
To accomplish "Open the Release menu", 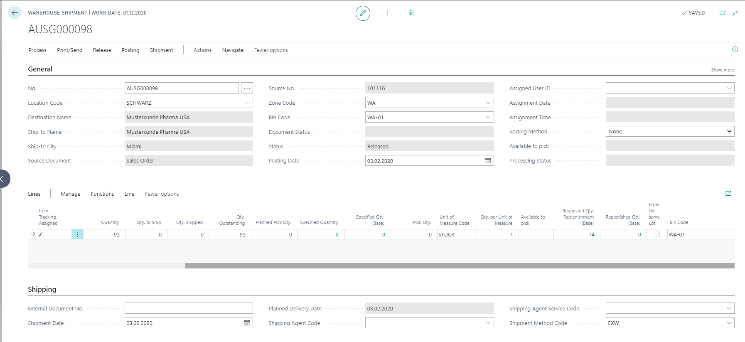I will pyautogui.click(x=102, y=50).
